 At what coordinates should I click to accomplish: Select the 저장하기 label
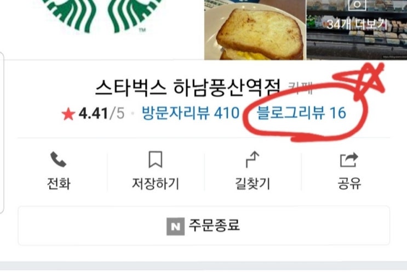(156, 183)
